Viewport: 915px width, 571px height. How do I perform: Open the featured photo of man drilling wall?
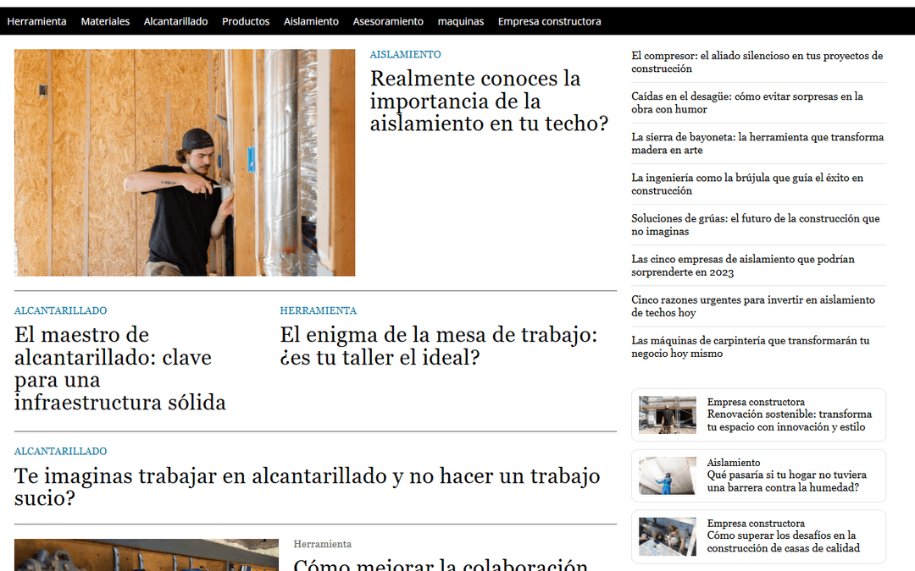185,162
